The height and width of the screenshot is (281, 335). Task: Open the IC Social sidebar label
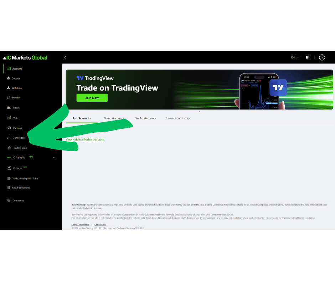click(17, 168)
